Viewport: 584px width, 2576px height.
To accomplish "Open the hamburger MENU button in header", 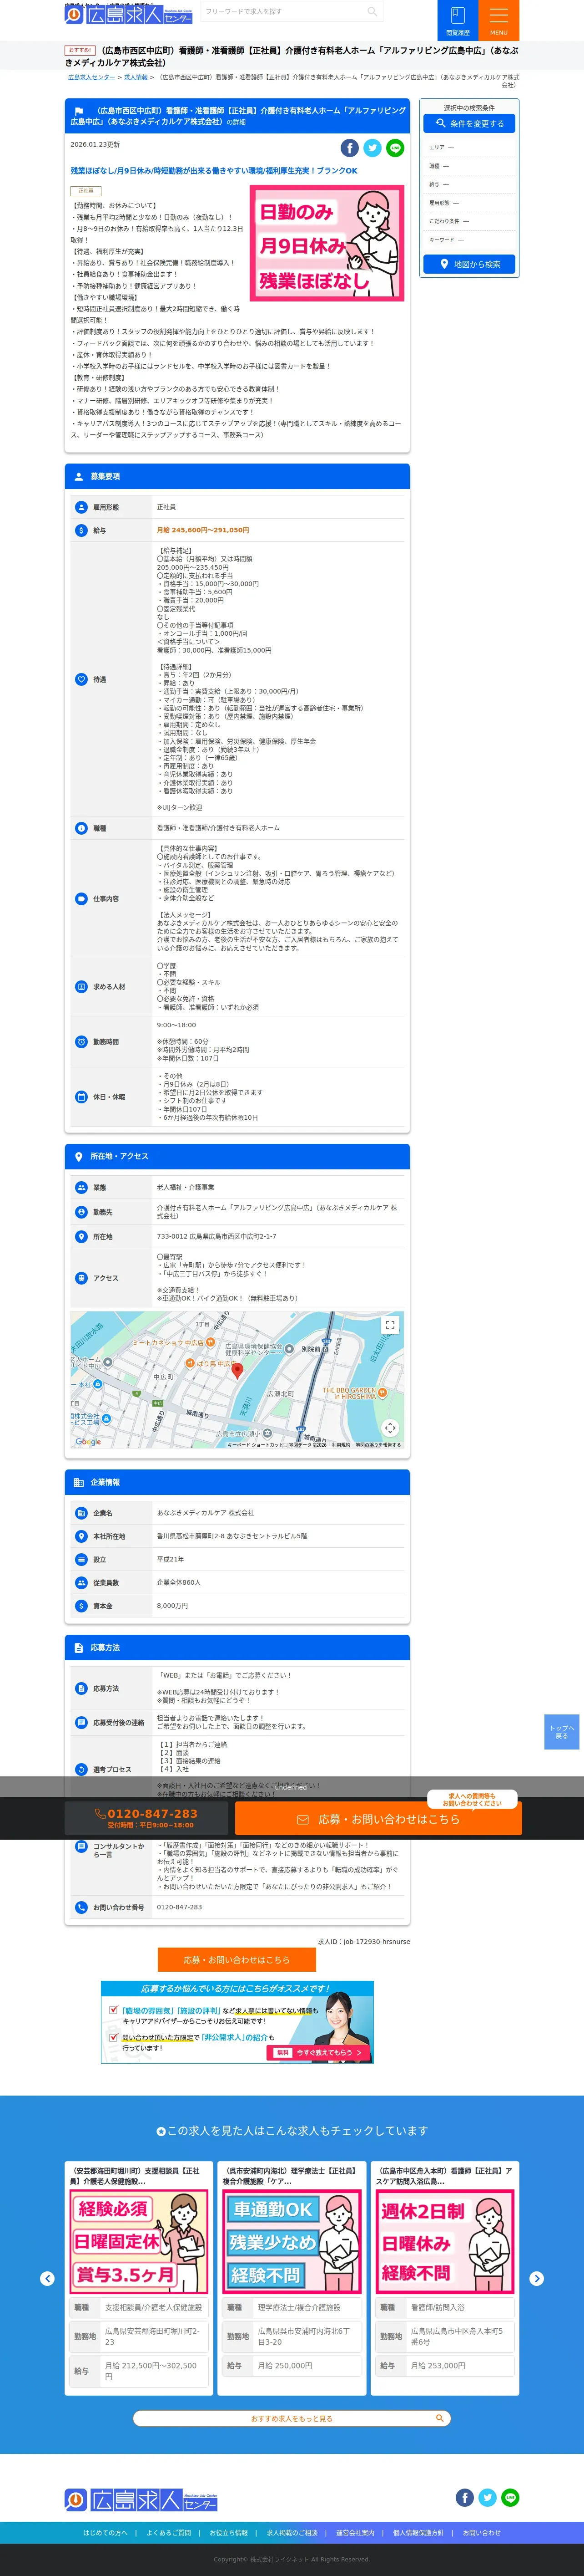I will click(498, 20).
